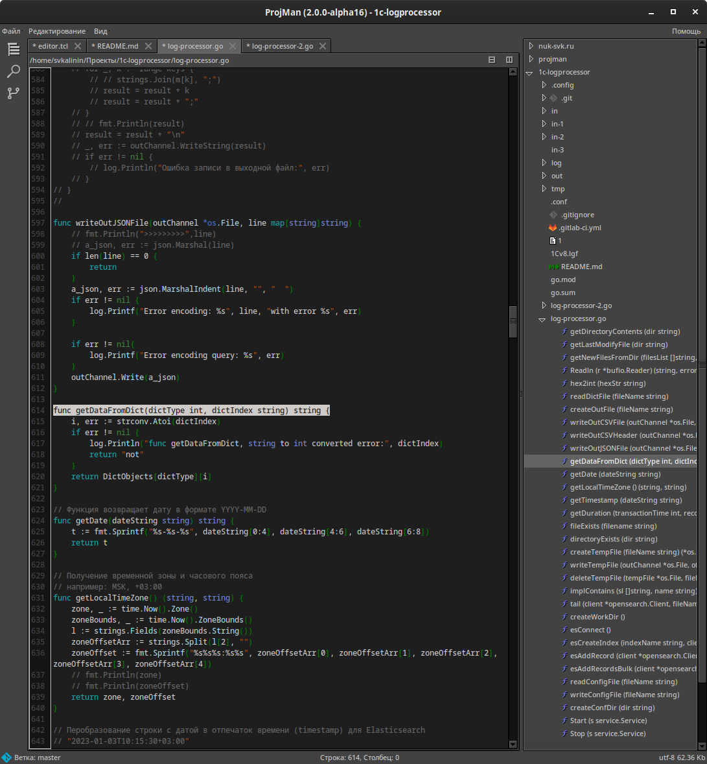The image size is (707, 764).
Task: Open the Редактирование menu
Action: point(57,31)
